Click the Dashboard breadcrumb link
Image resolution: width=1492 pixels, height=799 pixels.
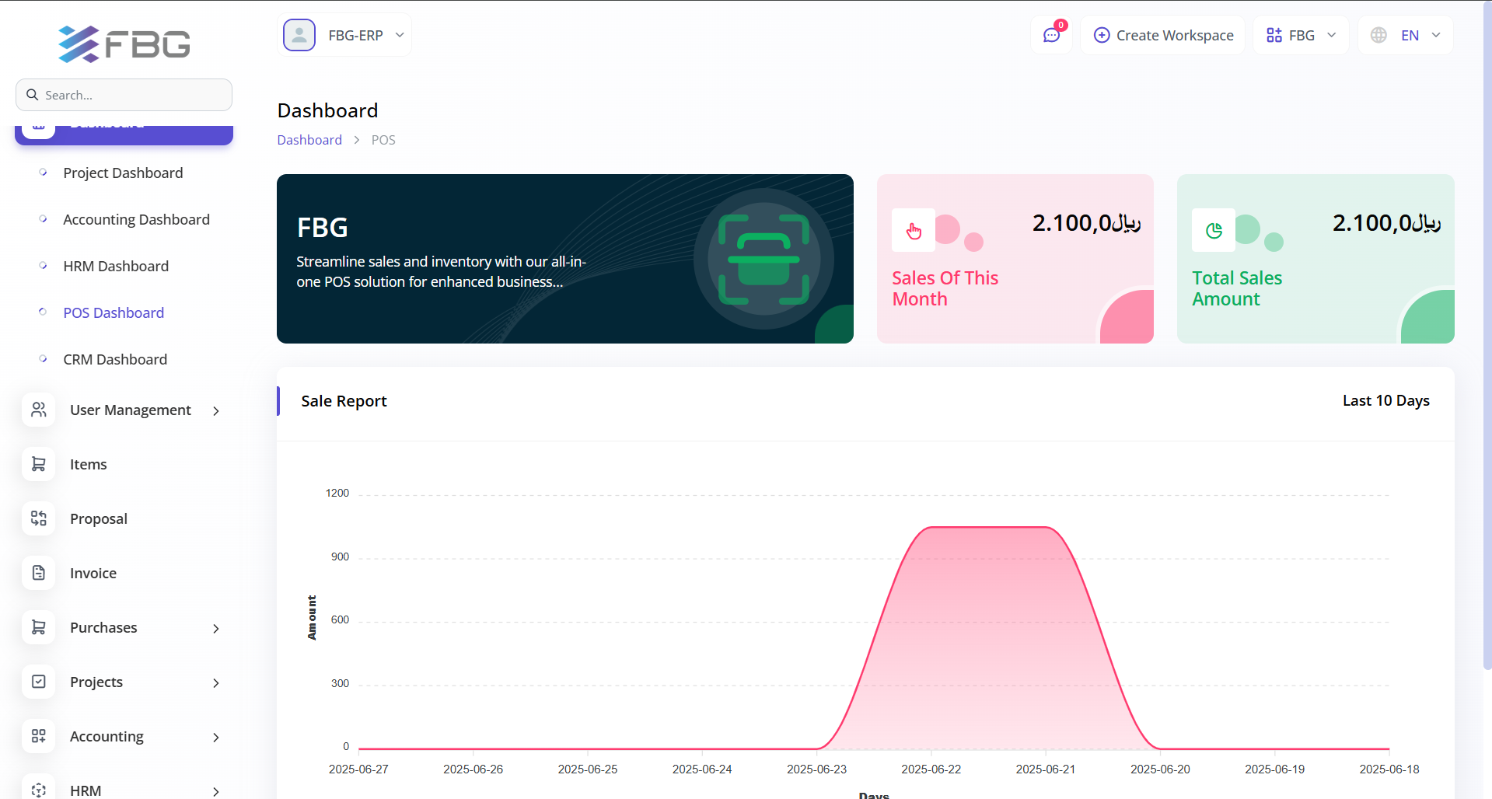[x=309, y=140]
